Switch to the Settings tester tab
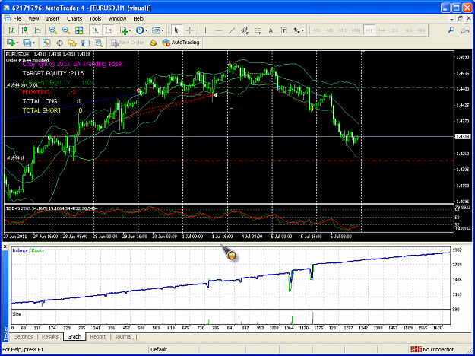Screen dimensions: 475x356 [x=24, y=336]
